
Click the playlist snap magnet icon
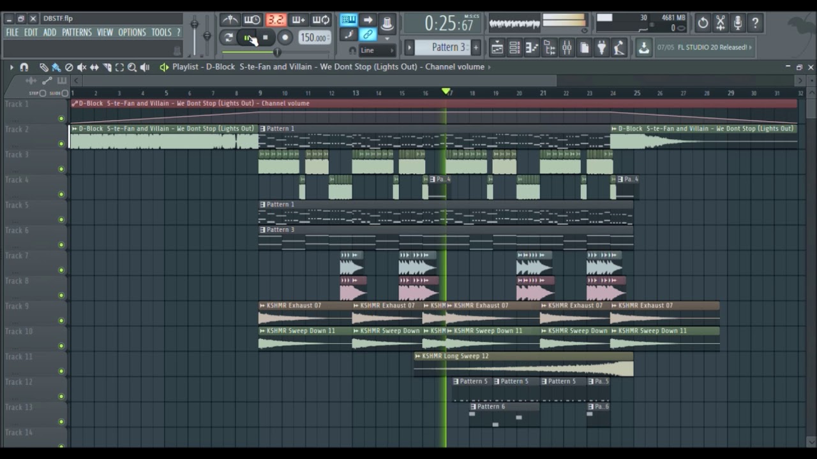(24, 67)
